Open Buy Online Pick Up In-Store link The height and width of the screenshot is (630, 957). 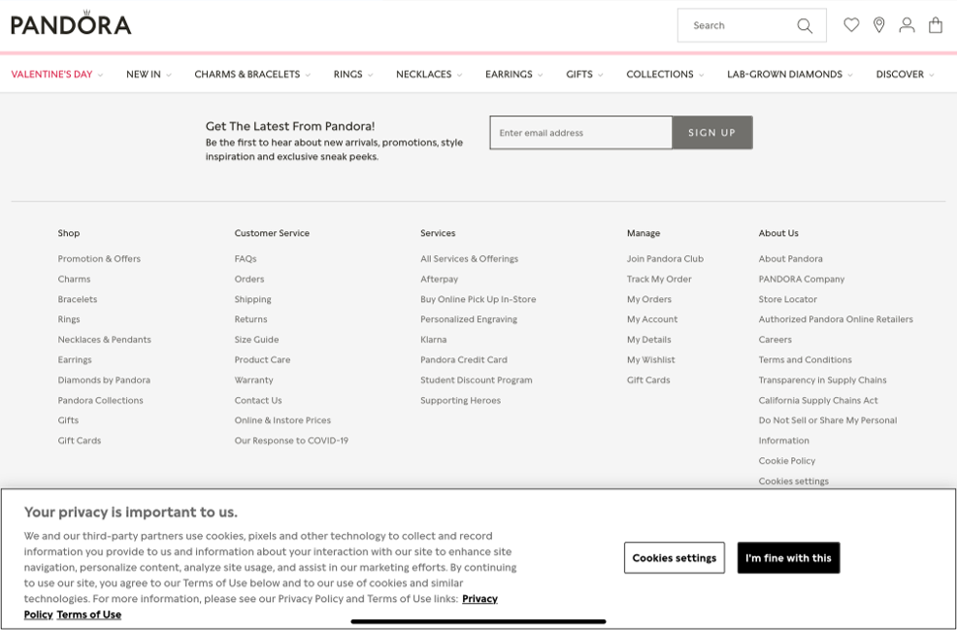coord(478,299)
